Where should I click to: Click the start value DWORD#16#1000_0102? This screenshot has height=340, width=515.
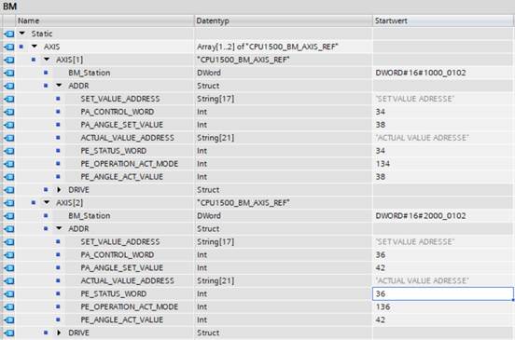pos(421,73)
